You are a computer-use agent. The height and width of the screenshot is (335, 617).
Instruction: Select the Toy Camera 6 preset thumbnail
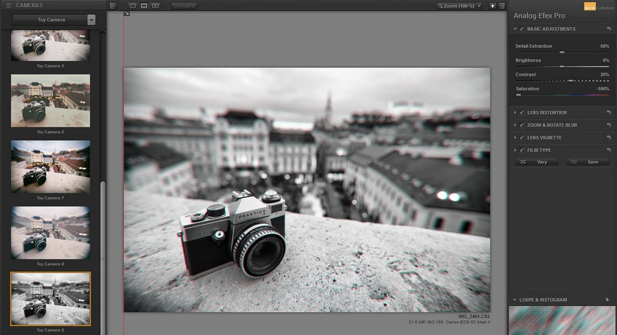click(51, 101)
